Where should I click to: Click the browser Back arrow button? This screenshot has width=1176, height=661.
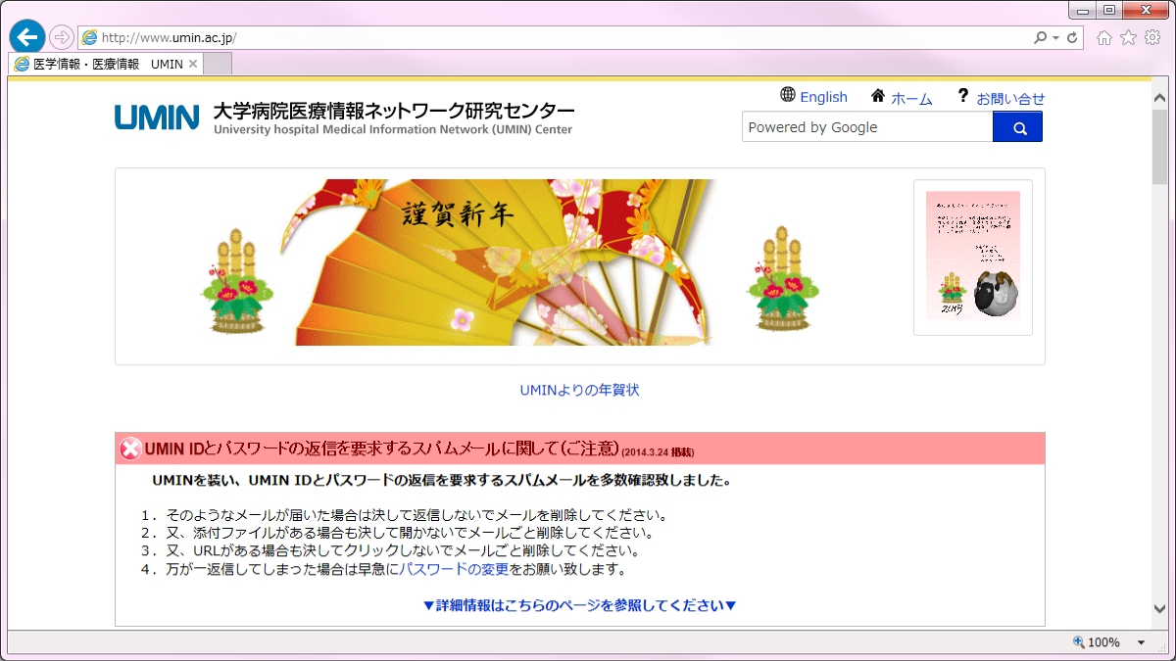click(x=27, y=37)
